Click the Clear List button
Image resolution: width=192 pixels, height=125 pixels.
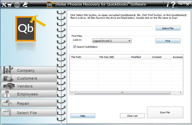(x=132, y=116)
